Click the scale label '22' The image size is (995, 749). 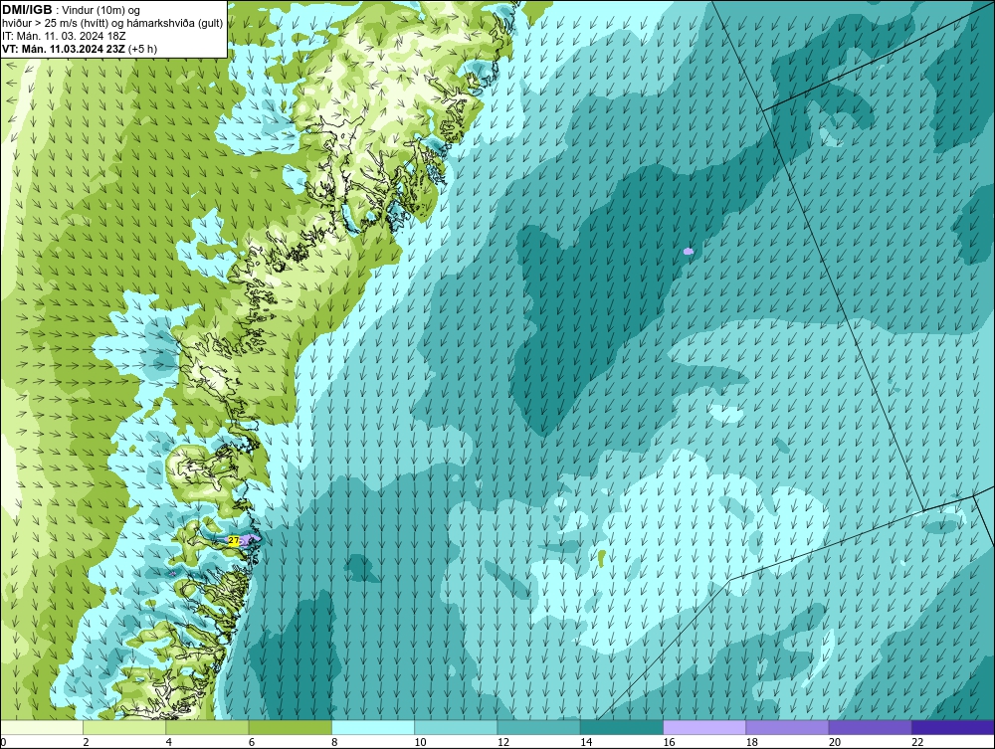pos(917,742)
